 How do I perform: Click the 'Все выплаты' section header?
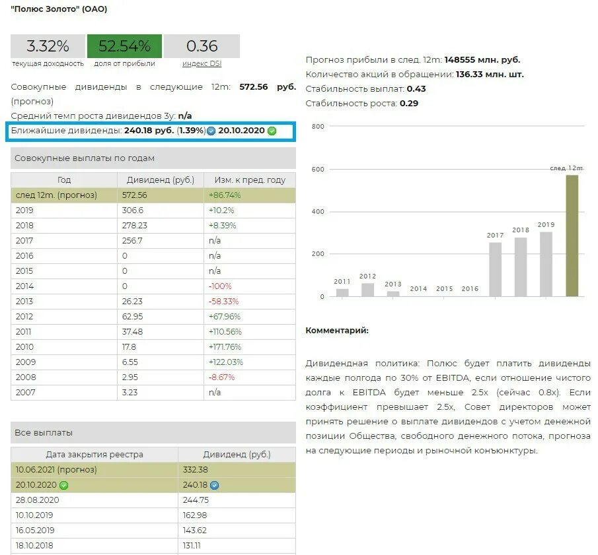(153, 433)
